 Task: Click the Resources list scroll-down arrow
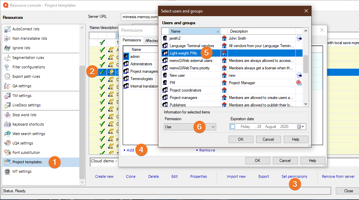tap(82, 182)
